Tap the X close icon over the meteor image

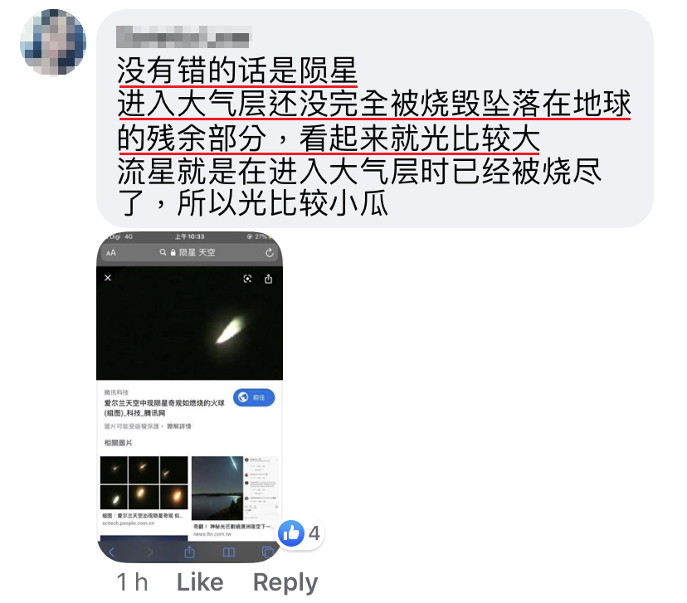point(108,278)
